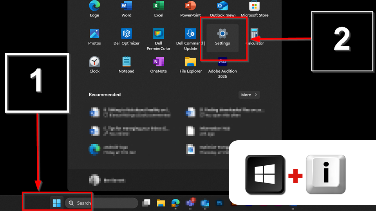Viewport: 376px width, 211px height.
Task: Launch Word from the Start menu
Action: (x=127, y=9)
